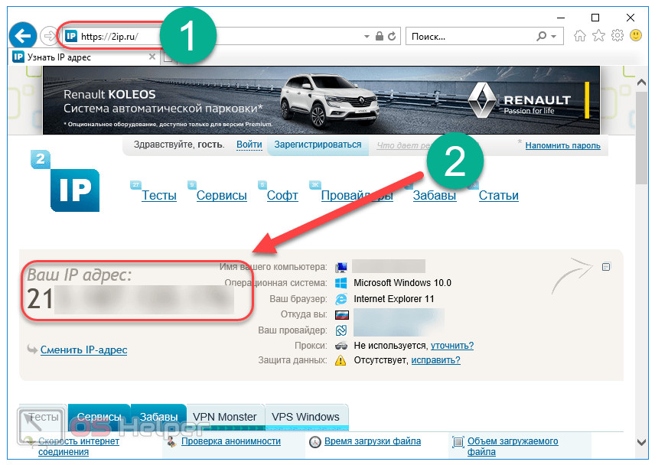Open the Статьи top menu
Screen dimensions: 655x465
pyautogui.click(x=499, y=195)
